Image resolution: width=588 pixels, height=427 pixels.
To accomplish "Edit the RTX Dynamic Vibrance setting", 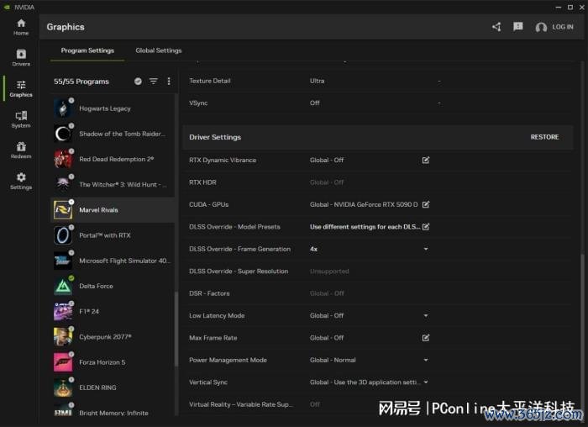I will [x=426, y=161].
